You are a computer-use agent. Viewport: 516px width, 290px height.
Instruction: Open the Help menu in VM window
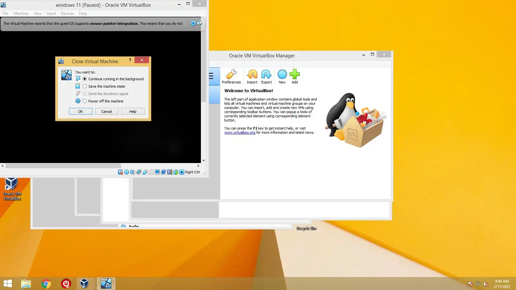pyautogui.click(x=83, y=14)
